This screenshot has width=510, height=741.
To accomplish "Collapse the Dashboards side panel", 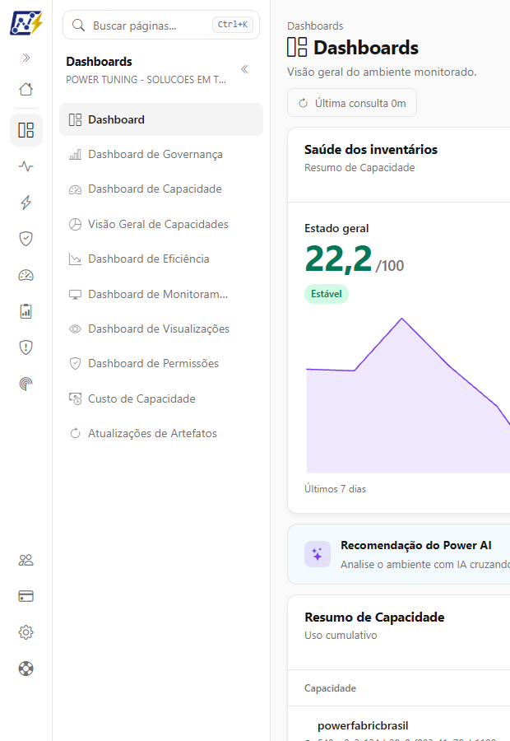I will pos(244,69).
